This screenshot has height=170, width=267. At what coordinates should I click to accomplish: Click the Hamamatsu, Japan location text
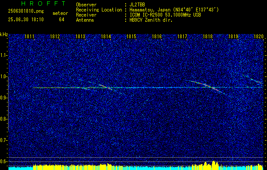tap(174, 10)
